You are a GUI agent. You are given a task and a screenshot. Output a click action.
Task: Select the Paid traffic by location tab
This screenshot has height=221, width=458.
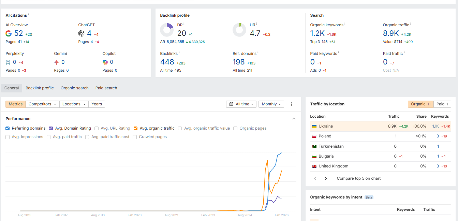(x=442, y=104)
